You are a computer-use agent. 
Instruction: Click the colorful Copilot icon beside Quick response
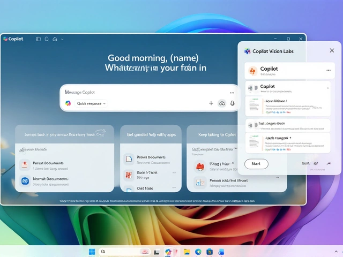[x=68, y=103]
